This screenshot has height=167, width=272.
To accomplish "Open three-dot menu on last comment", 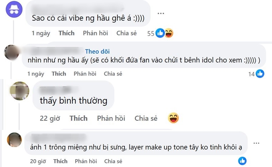I will [256, 143].
